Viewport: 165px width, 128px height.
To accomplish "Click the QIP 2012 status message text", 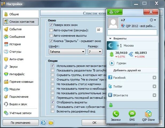I will 140,26.
